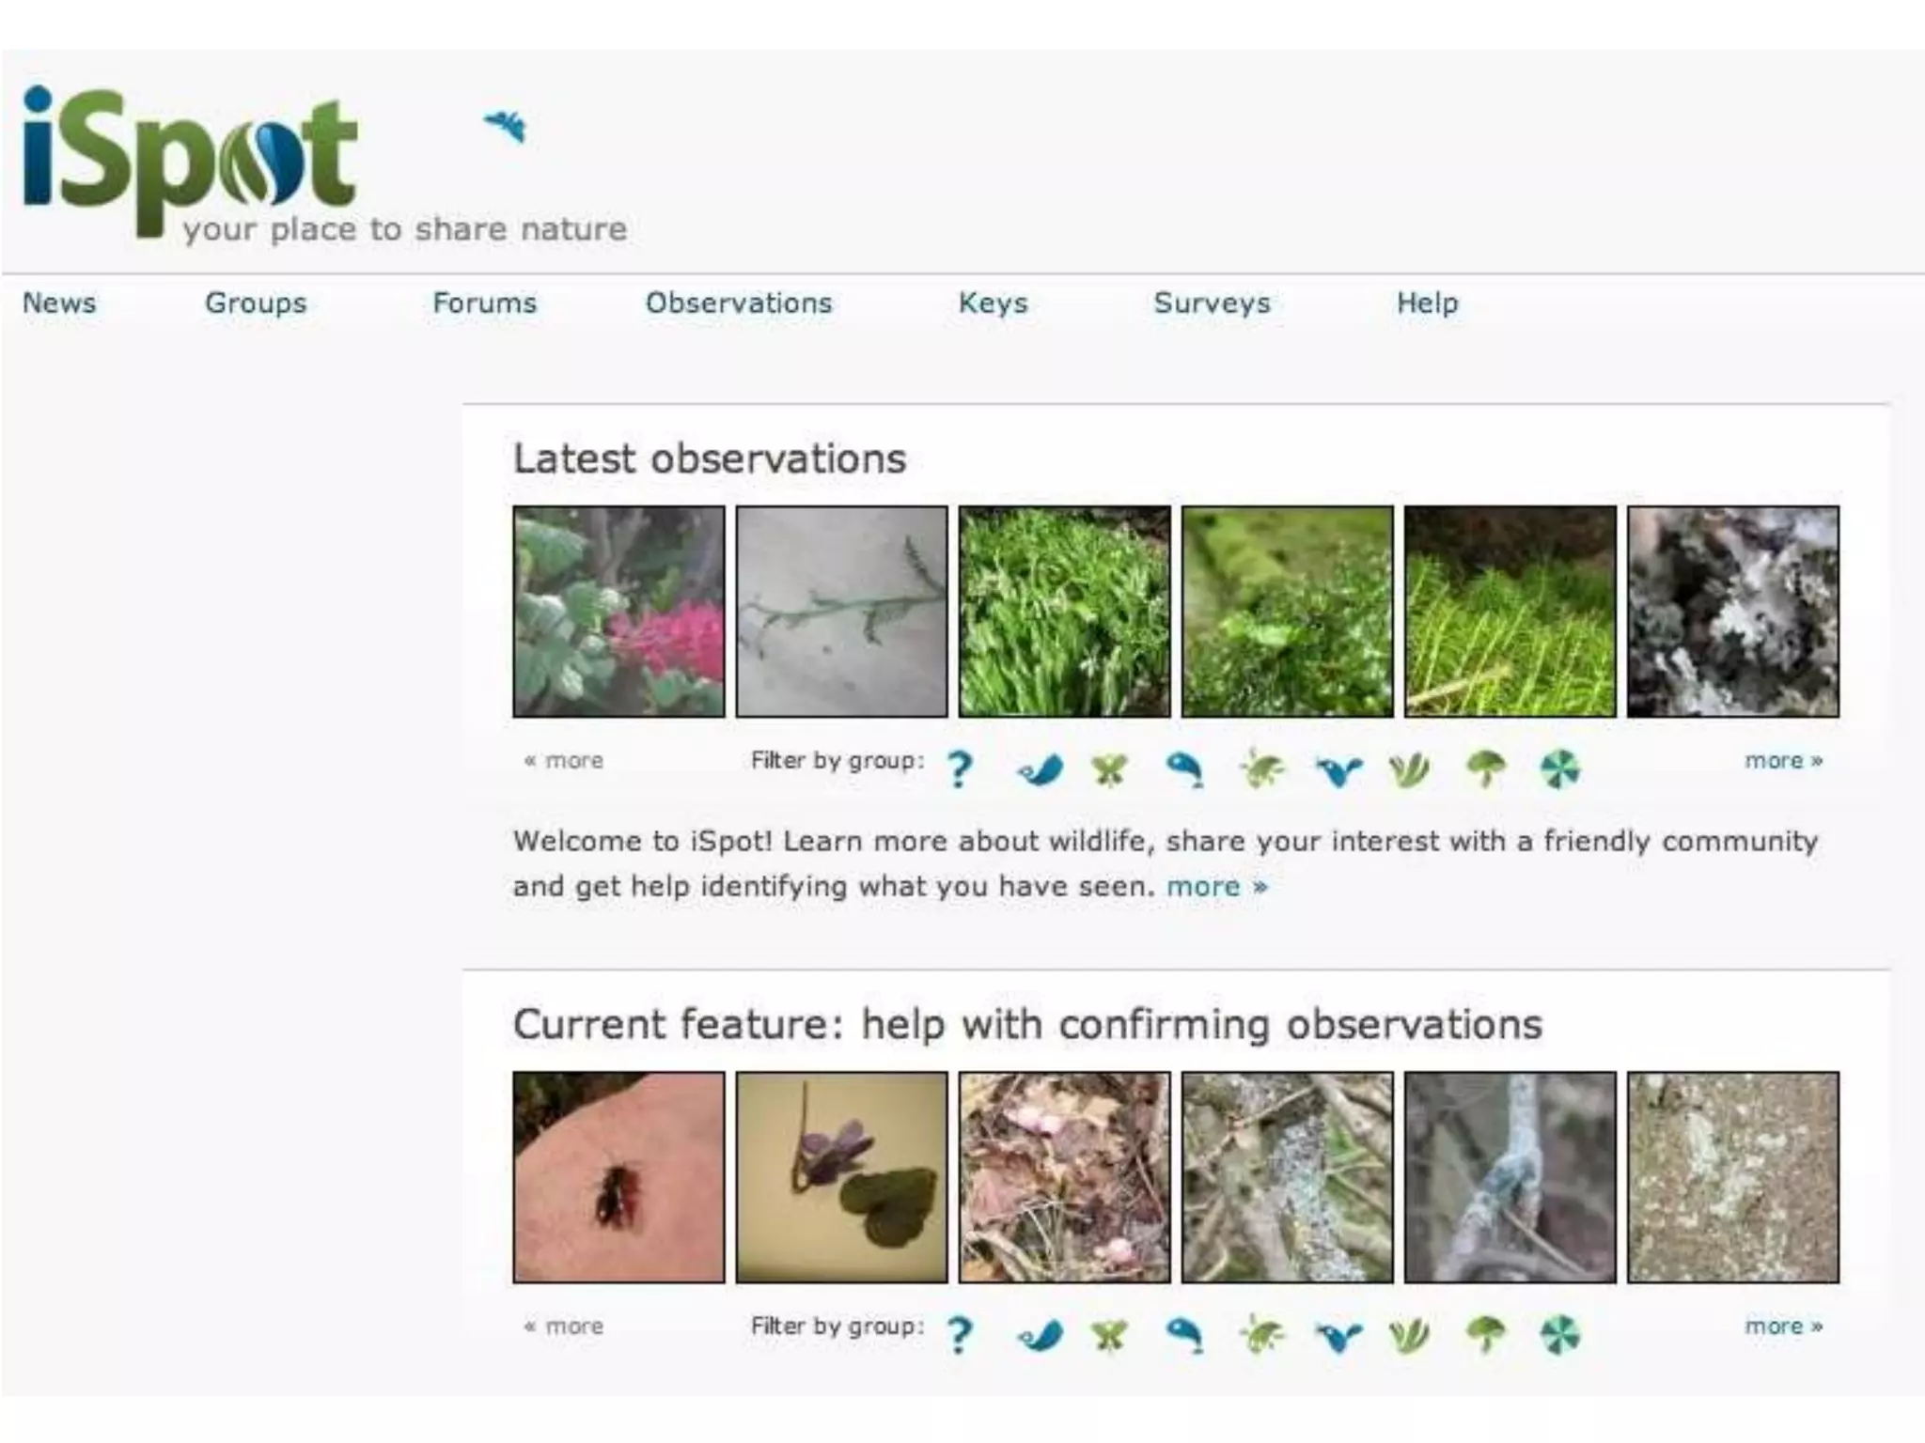
Task: Filter latest observations by green plant leaves icon
Action: pos(1409,770)
